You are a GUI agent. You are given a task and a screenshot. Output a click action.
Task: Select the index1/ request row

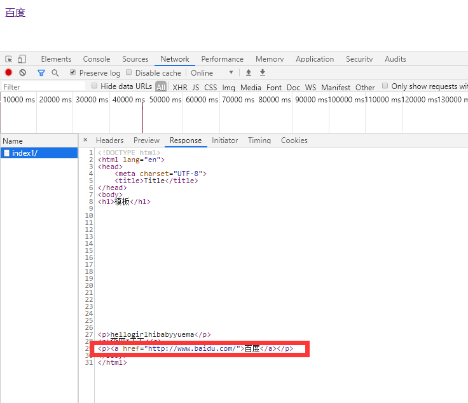tap(39, 153)
